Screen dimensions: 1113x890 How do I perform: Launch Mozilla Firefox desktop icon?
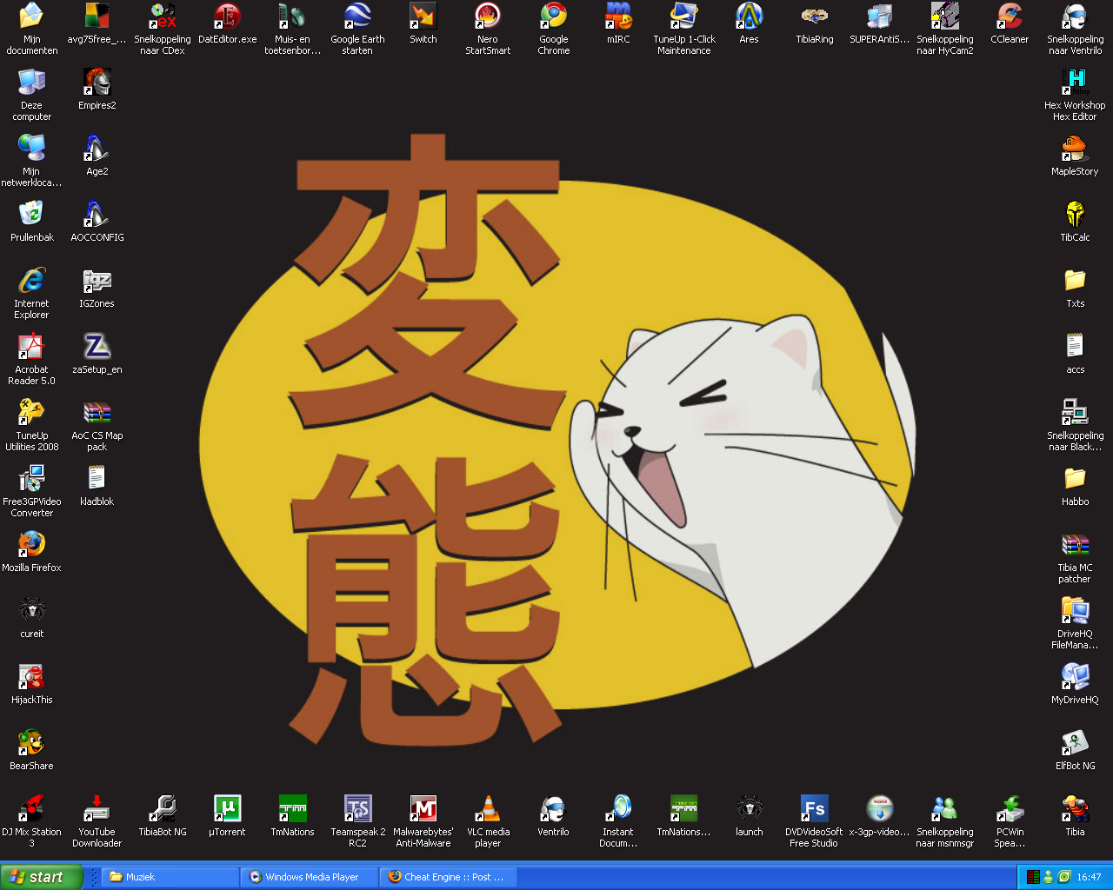pos(31,544)
